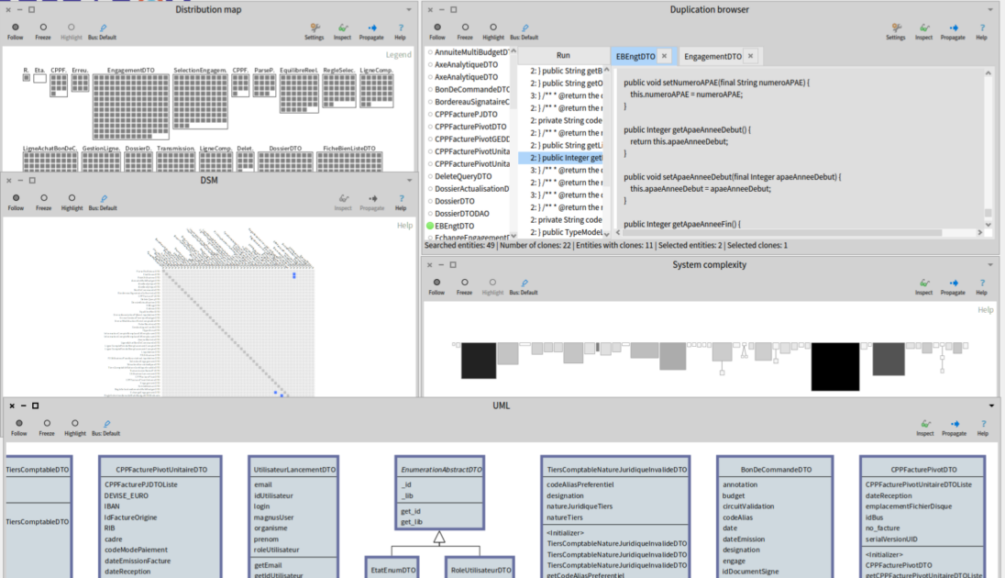The width and height of the screenshot is (1005, 578).
Task: Close the EBEngtDTO tab
Action: pos(664,56)
